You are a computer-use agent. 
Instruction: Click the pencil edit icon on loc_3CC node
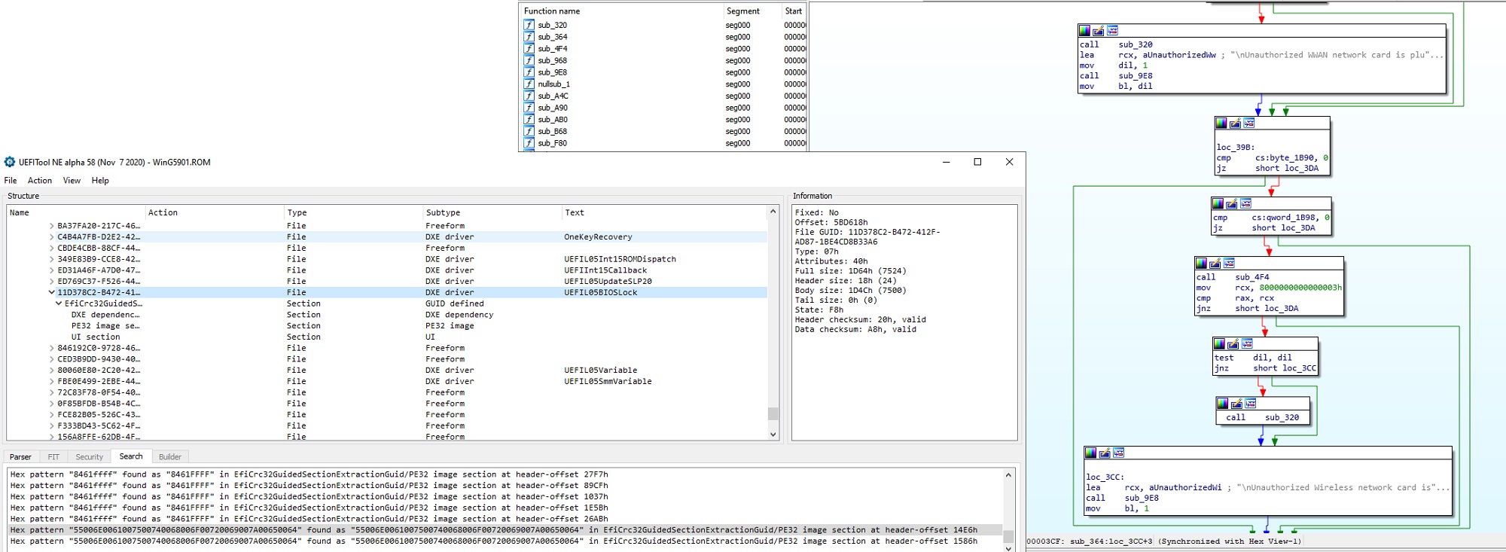click(1105, 453)
